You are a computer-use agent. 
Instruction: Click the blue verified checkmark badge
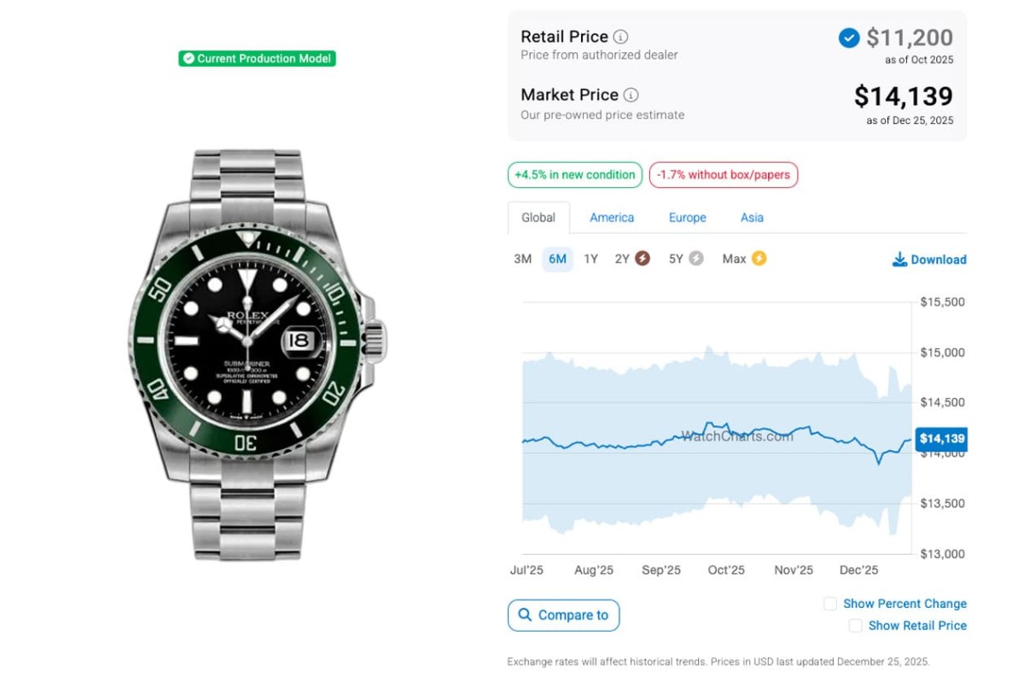(x=848, y=38)
